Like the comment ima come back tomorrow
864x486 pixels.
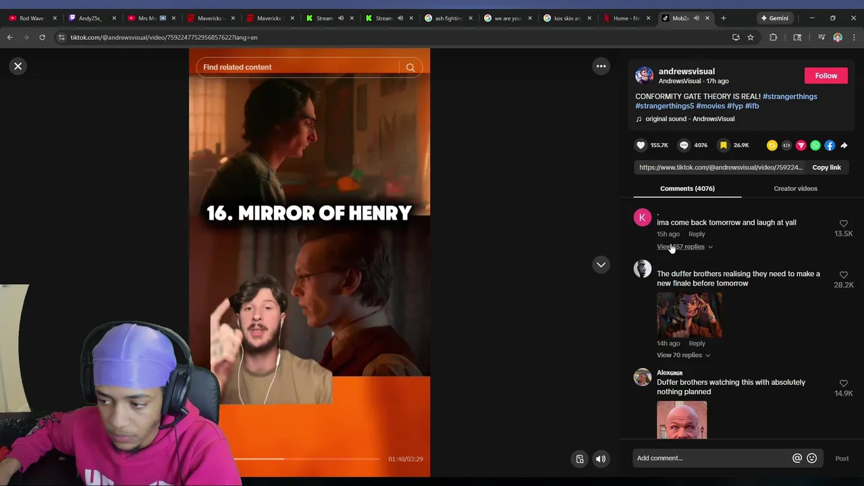844,223
